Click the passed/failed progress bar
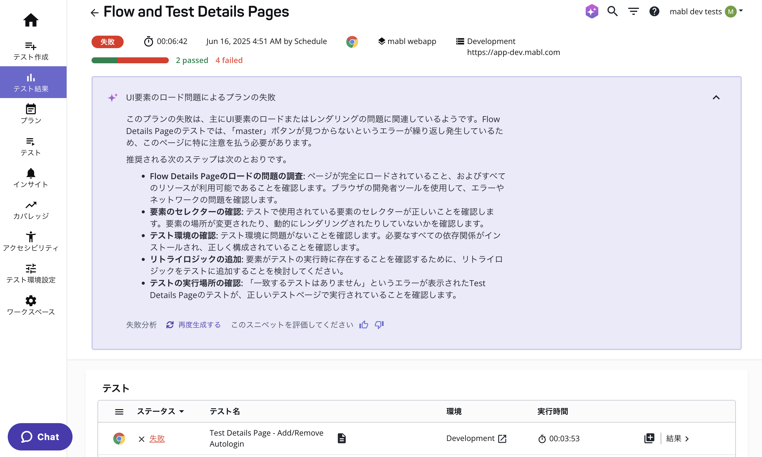 (x=130, y=60)
